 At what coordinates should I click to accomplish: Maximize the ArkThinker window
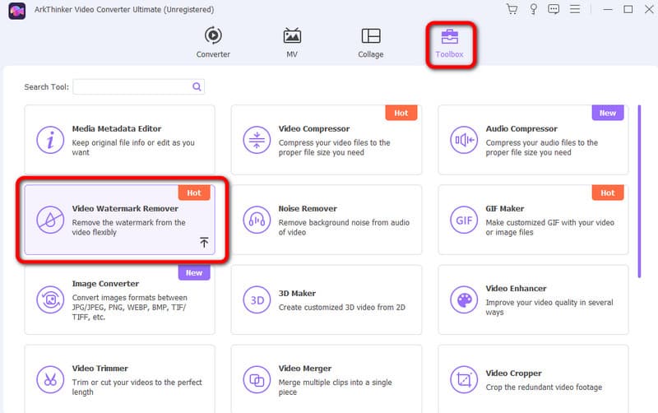(x=628, y=9)
